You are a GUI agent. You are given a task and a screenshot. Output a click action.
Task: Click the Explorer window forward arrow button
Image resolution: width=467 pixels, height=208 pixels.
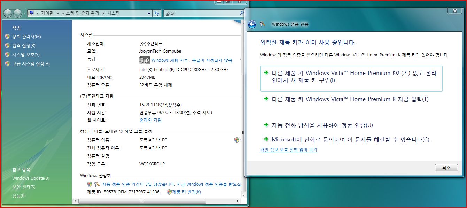pyautogui.click(x=17, y=13)
